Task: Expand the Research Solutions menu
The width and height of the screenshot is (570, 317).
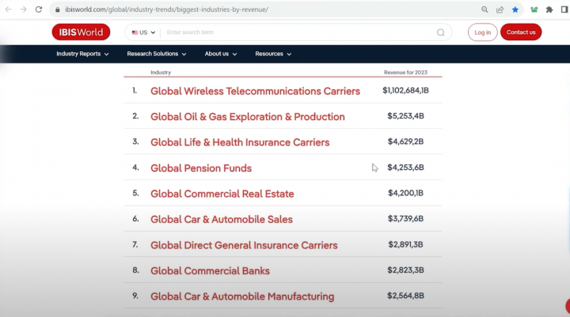Action: (x=156, y=54)
